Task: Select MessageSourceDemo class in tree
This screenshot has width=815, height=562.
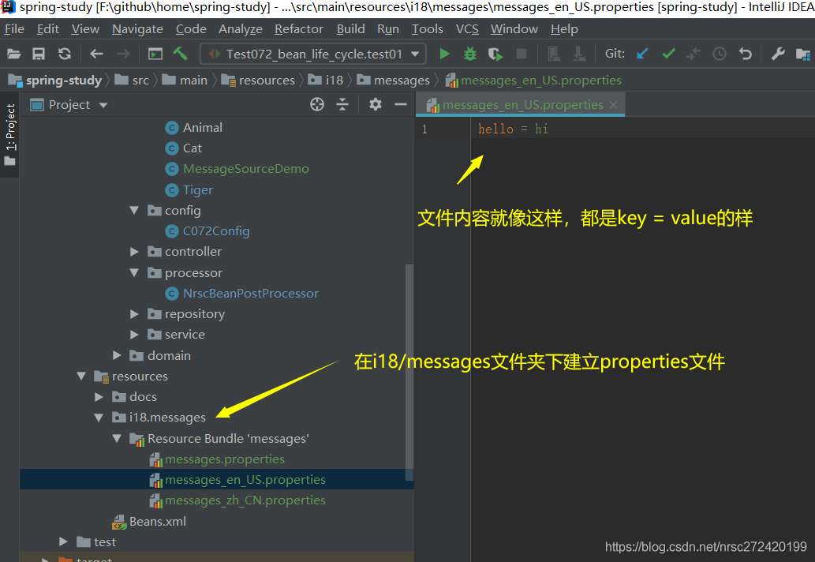Action: tap(246, 169)
